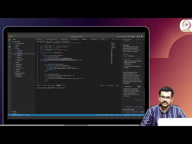
Task: Switch to the history.tsx editor tab
Action: coord(74,39)
